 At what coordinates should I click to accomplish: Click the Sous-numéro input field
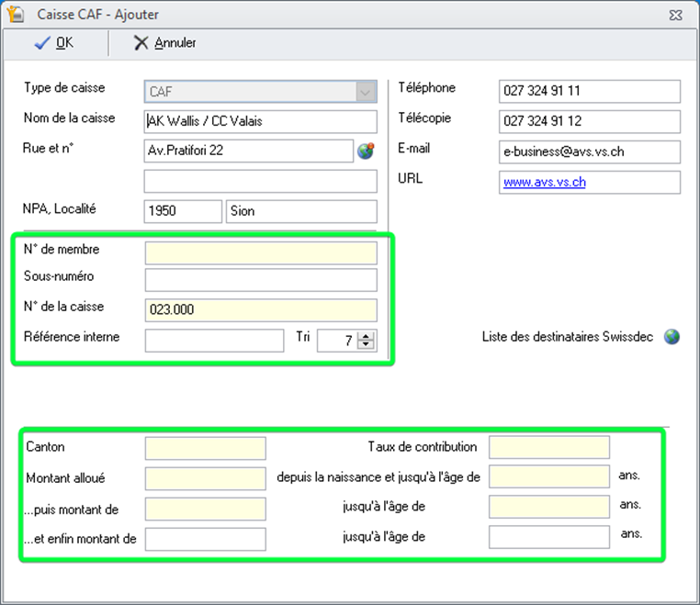click(x=261, y=280)
